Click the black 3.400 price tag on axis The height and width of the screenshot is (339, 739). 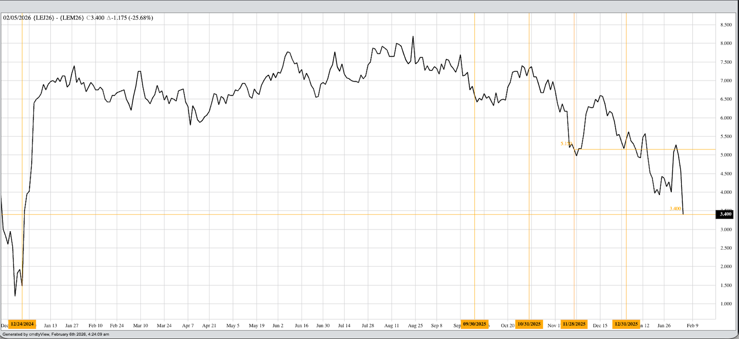pyautogui.click(x=725, y=214)
